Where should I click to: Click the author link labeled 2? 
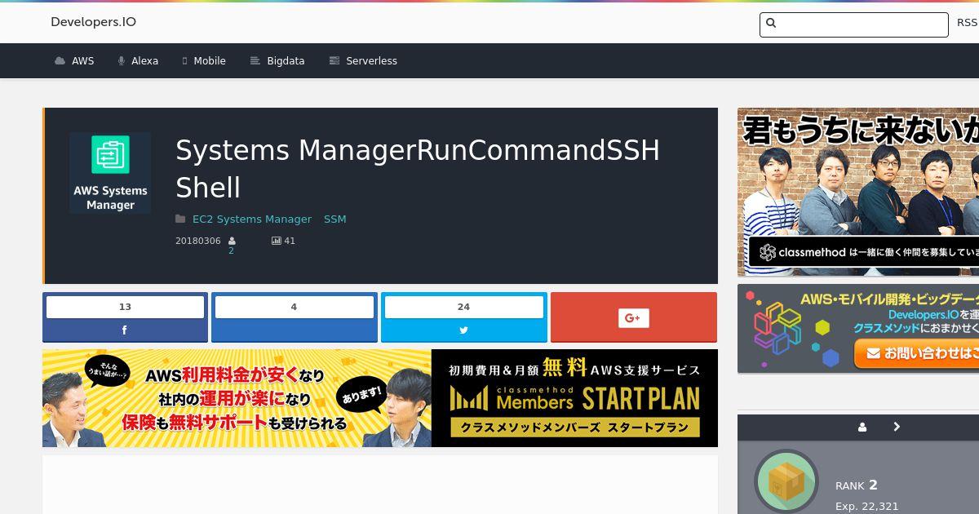click(x=231, y=251)
